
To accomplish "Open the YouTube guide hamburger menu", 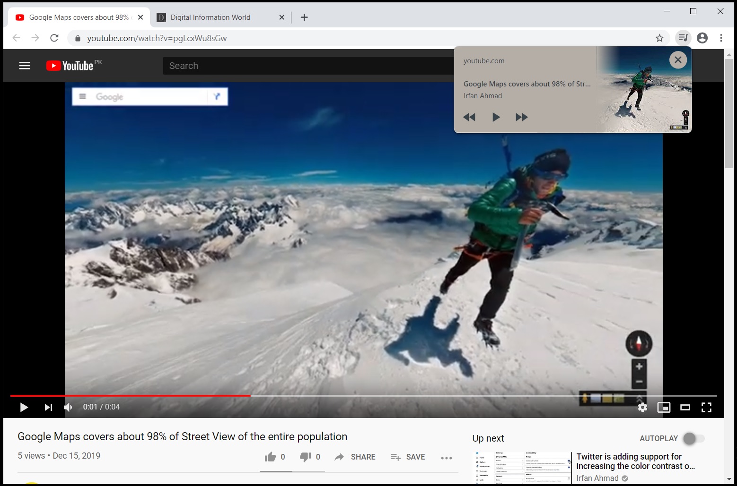I will [24, 65].
